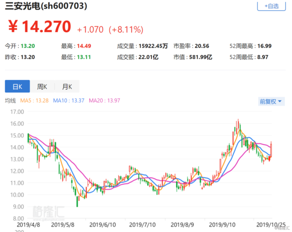292x232 pixels.
Task: Click the 成交量 value 15922.45万
Action: [153, 46]
